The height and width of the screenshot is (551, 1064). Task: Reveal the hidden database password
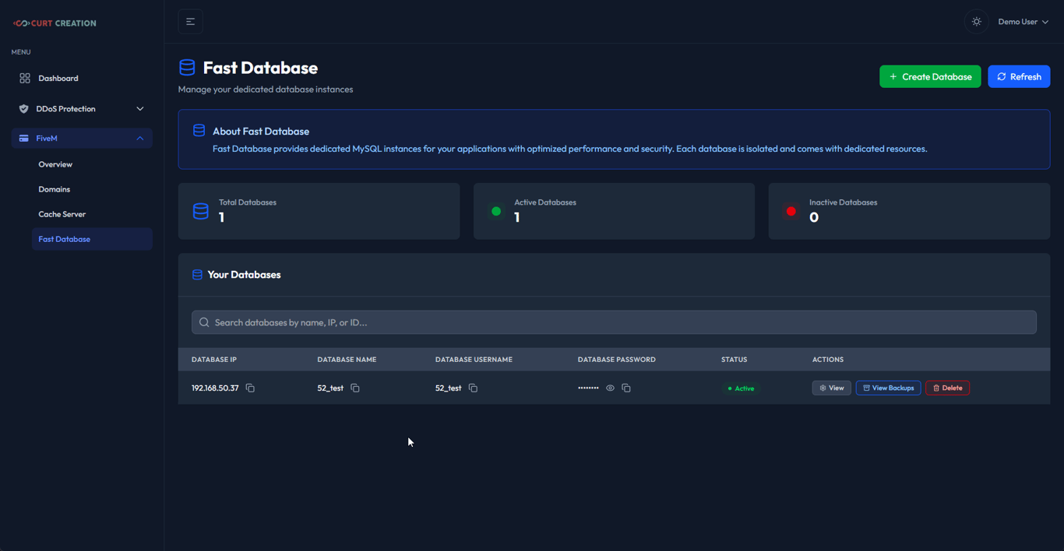(x=610, y=388)
